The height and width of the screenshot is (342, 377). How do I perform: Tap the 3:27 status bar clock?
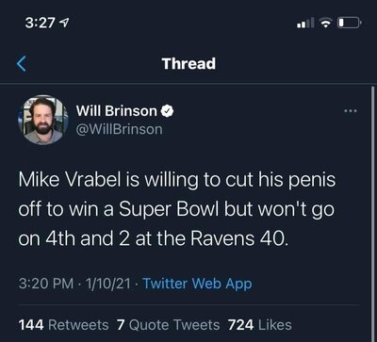click(41, 24)
